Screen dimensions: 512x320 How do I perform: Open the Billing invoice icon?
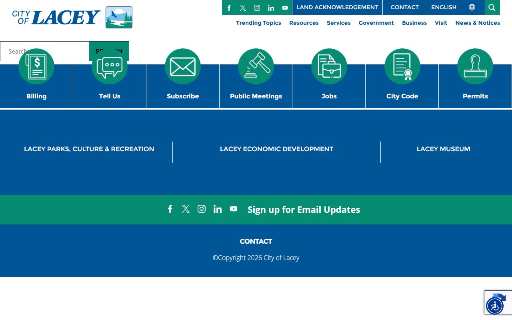36,66
